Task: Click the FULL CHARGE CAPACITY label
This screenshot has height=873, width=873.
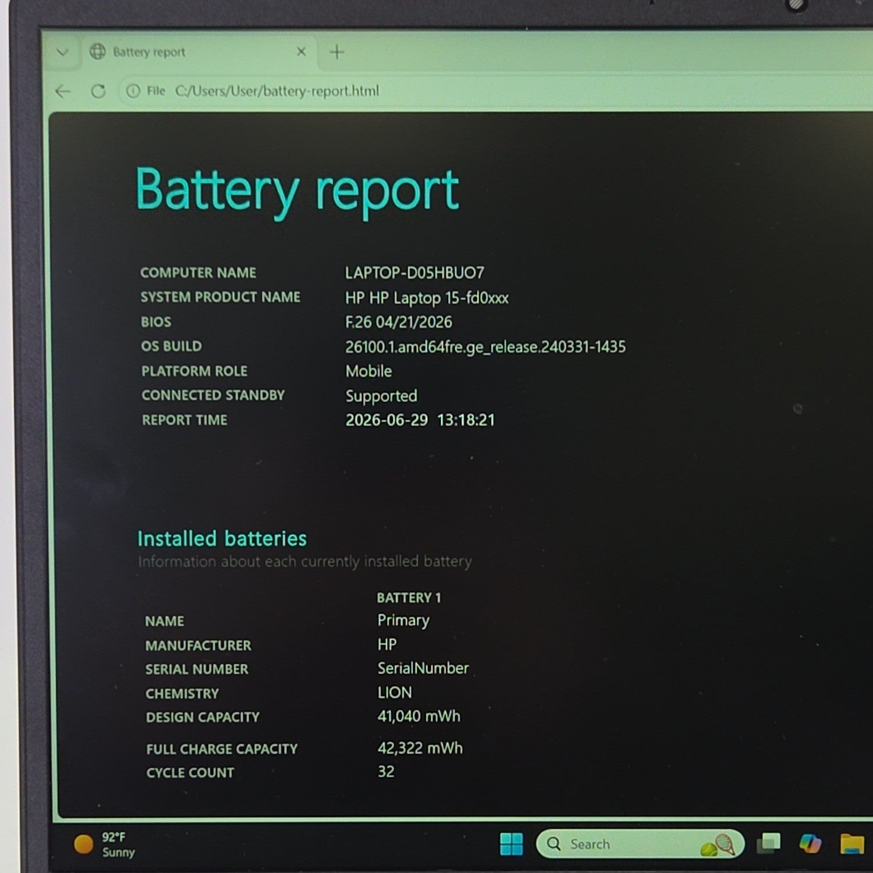Action: (222, 749)
